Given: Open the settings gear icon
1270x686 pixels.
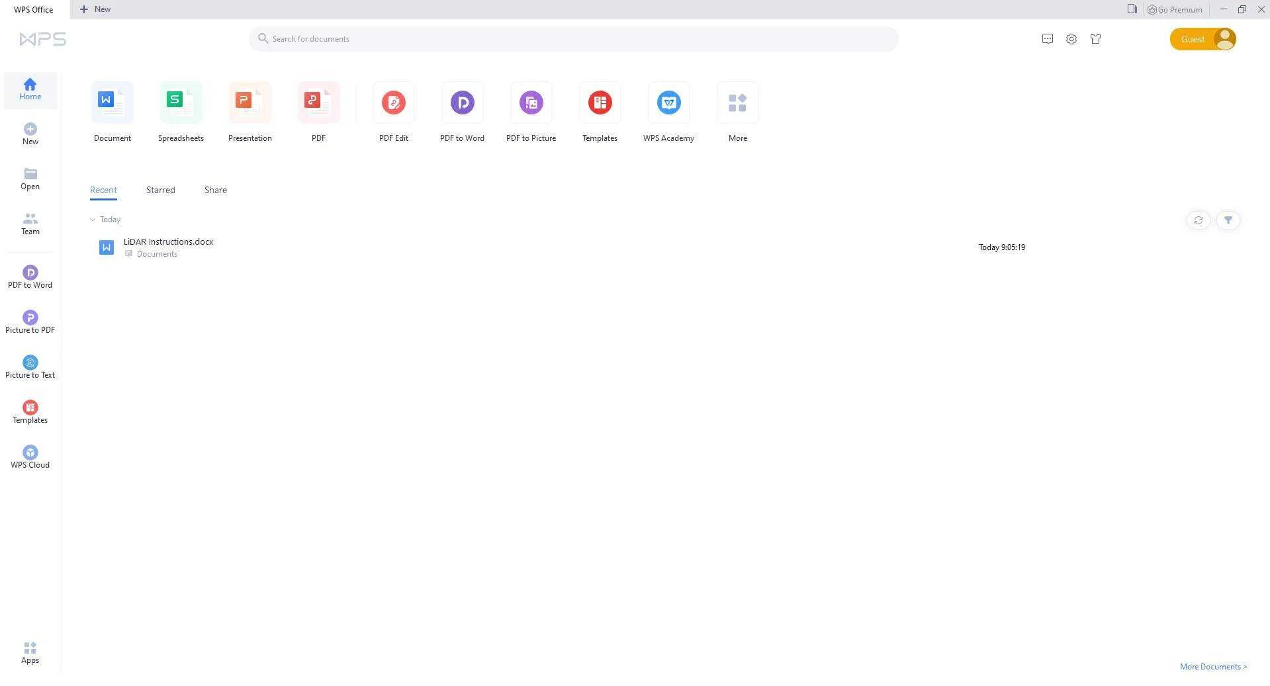Looking at the screenshot, I should 1071,39.
